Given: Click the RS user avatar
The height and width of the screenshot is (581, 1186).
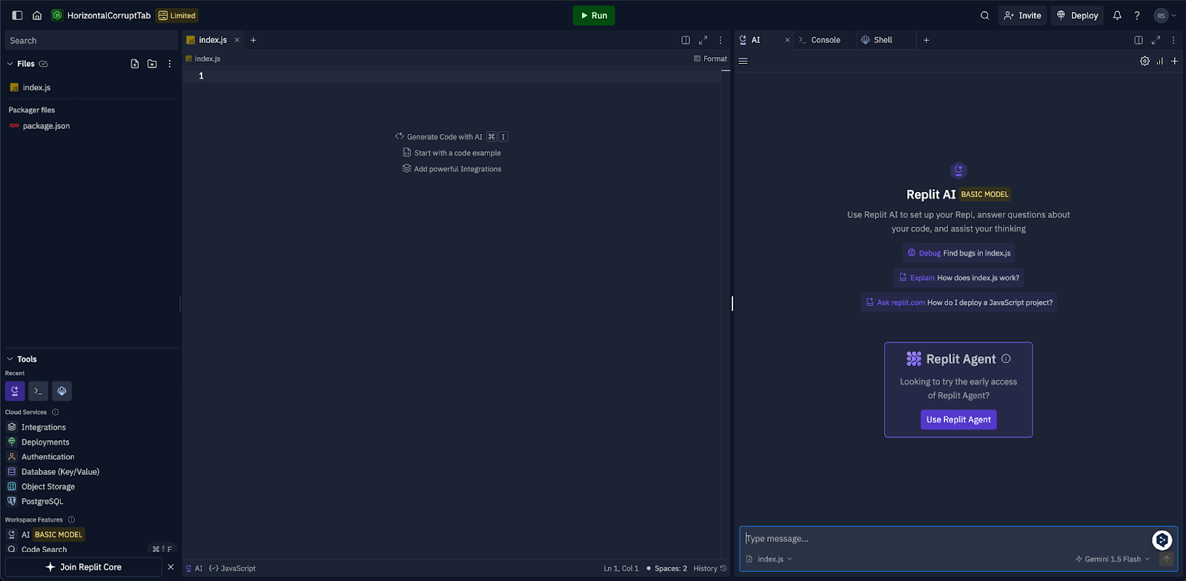Looking at the screenshot, I should click(1162, 16).
